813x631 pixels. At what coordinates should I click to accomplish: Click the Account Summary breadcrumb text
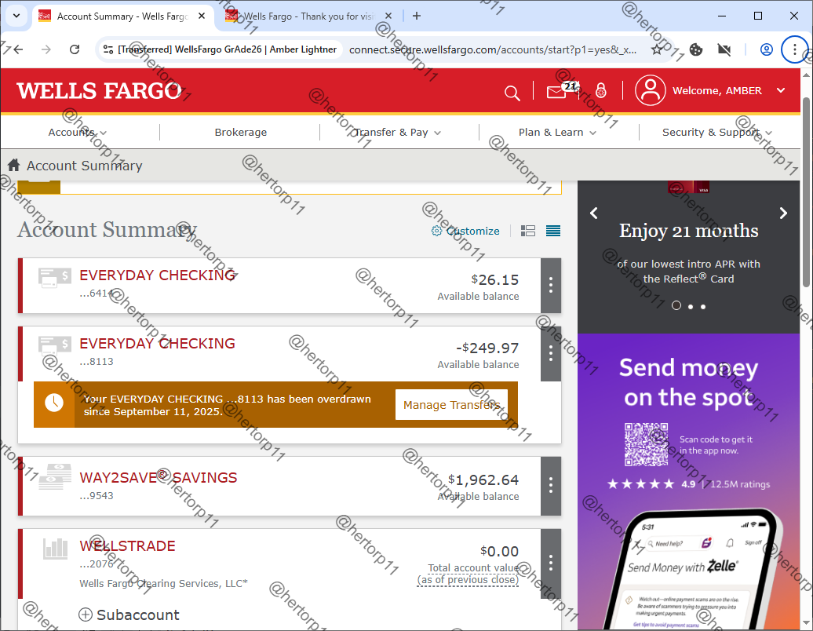point(85,166)
